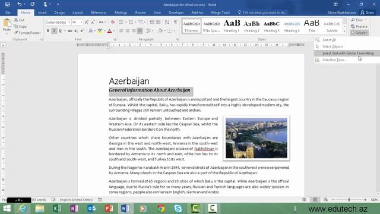Center align the text
This screenshot has width=380, height=214.
(128, 31)
